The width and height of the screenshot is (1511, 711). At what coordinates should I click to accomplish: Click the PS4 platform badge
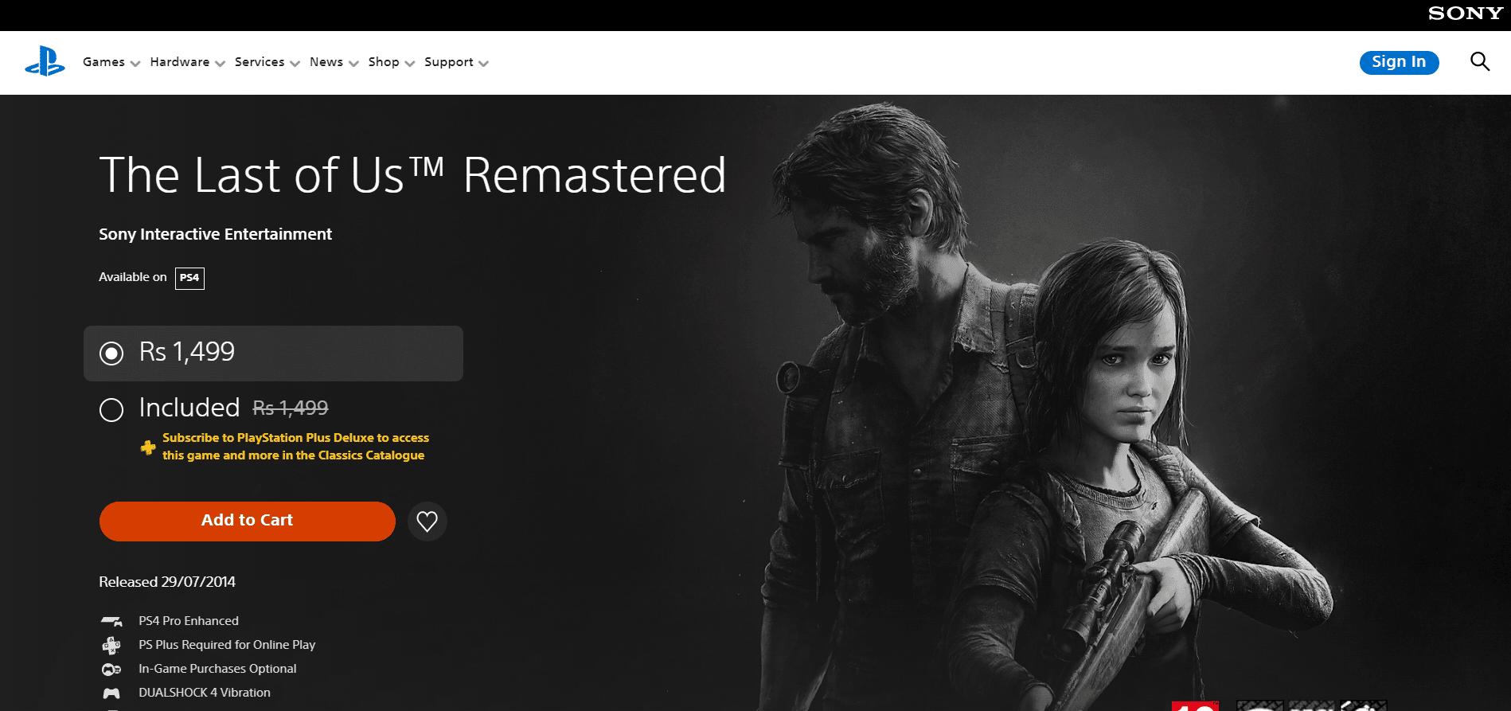tap(189, 278)
